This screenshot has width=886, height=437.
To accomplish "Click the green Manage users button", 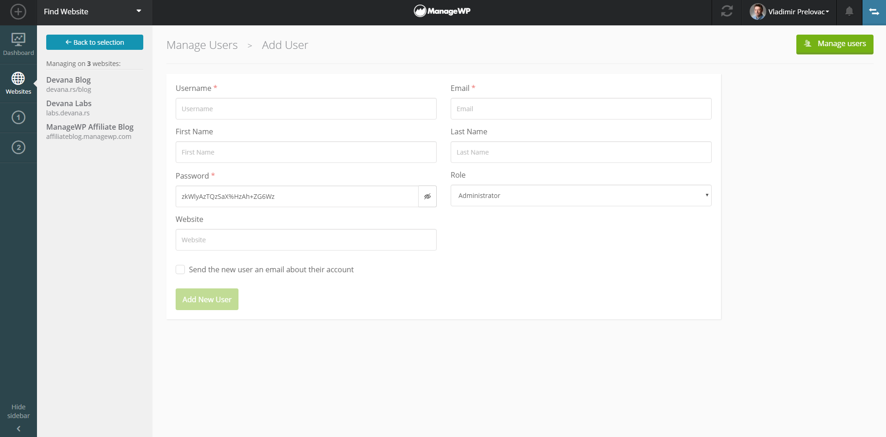I will tap(834, 44).
